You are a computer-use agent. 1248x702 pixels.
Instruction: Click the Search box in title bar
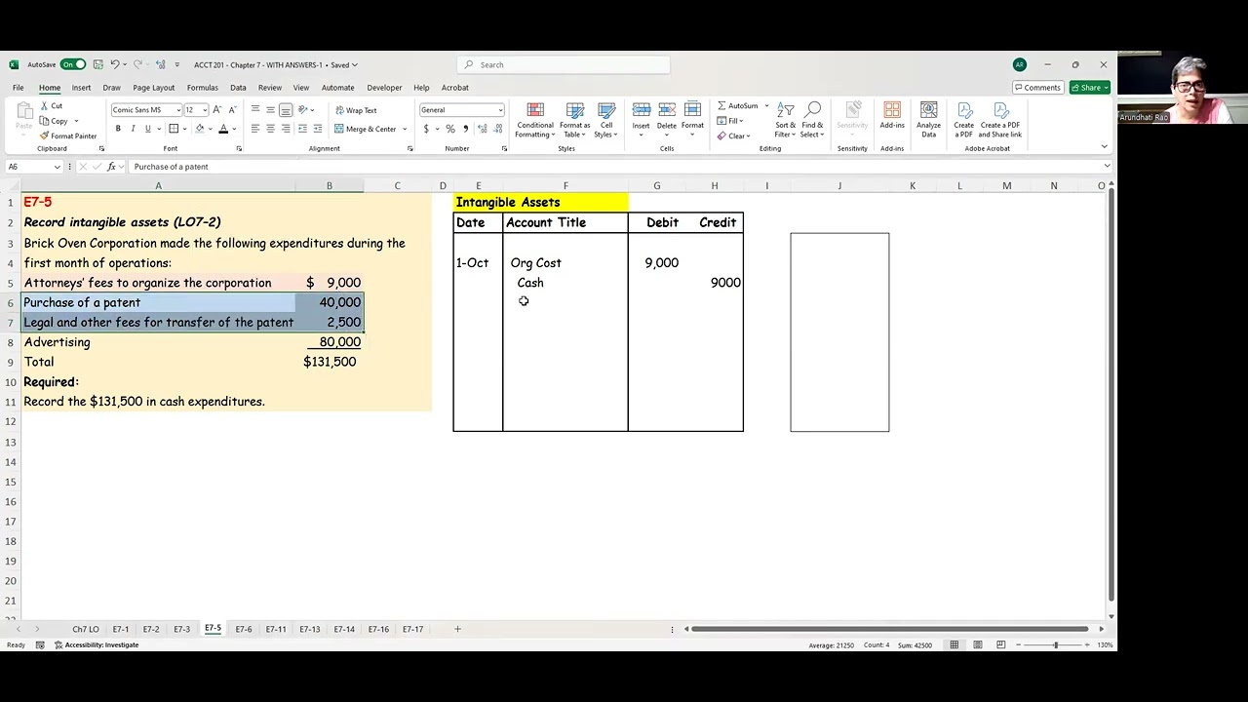[564, 65]
